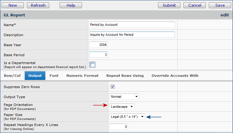
Task: Cancel editing the report
Action: tap(195, 5)
